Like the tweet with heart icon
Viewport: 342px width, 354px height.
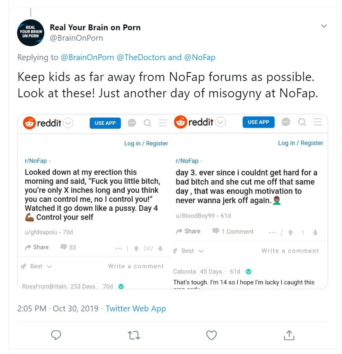tap(211, 335)
